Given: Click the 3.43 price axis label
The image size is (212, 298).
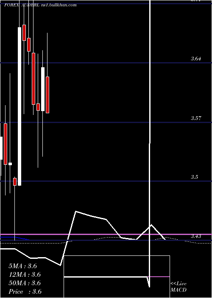Looking at the screenshot, I should click(196, 236).
